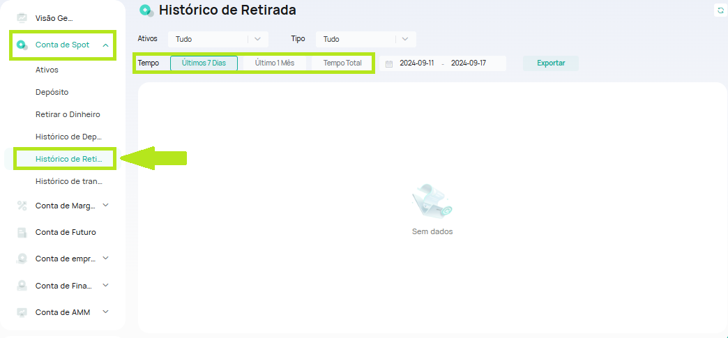Click the Conta de Margem label

point(66,205)
